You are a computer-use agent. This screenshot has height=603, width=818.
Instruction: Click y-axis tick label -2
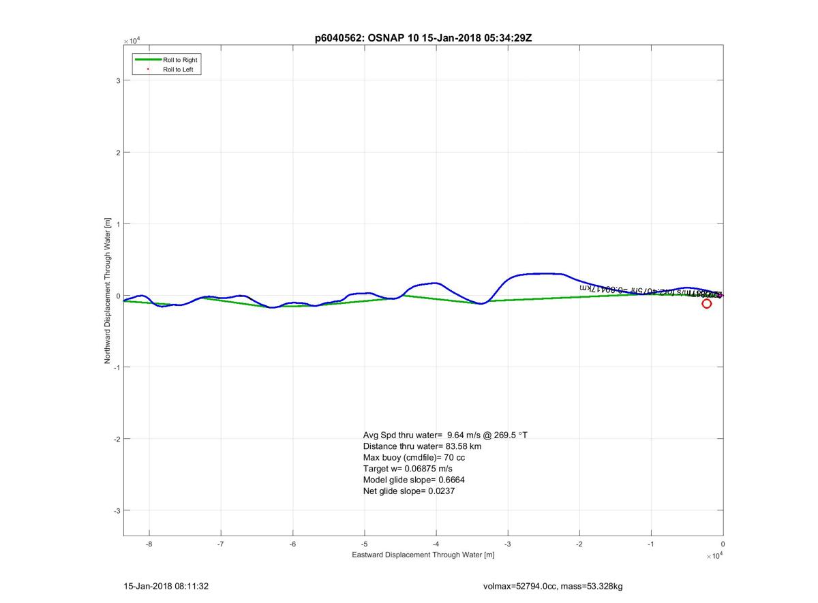point(117,439)
